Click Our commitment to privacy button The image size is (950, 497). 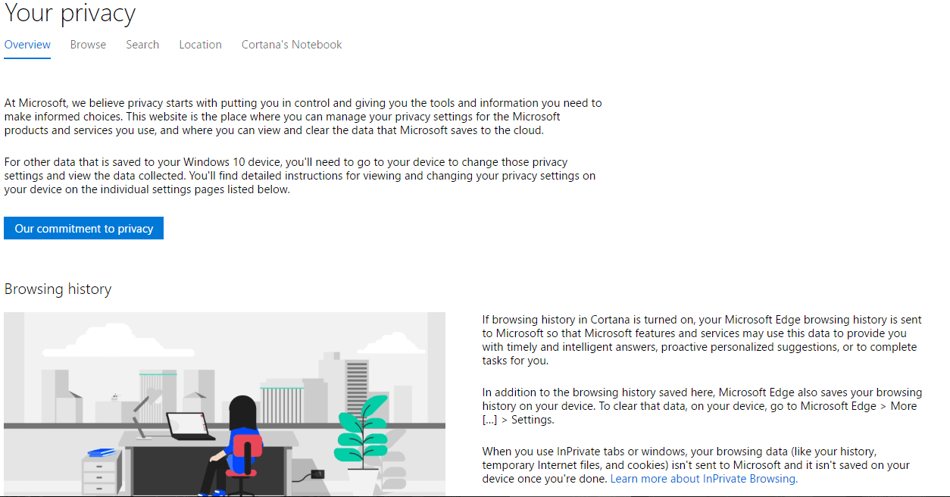click(x=83, y=228)
